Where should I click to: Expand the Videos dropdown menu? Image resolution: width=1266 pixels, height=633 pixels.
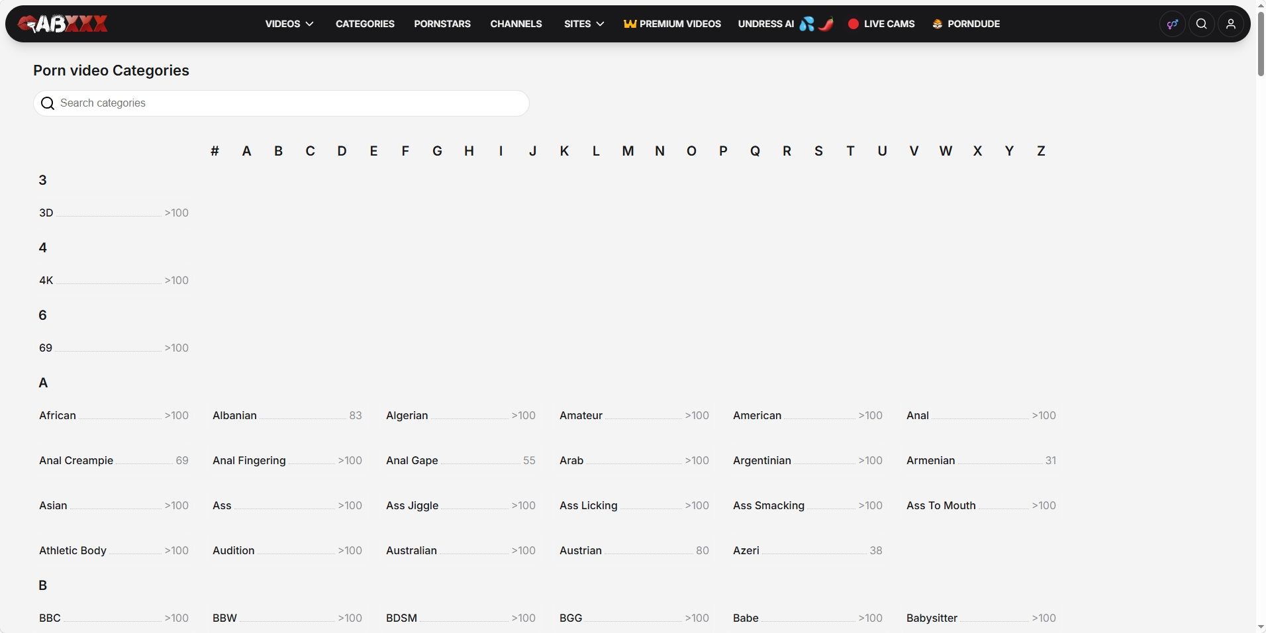pos(289,24)
